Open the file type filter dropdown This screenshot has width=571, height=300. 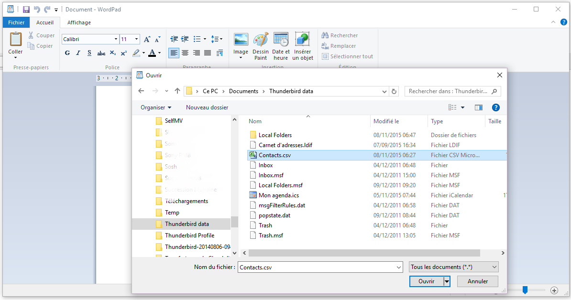454,267
